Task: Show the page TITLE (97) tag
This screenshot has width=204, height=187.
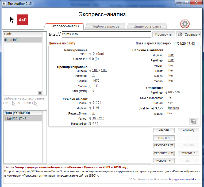Action: point(164,138)
